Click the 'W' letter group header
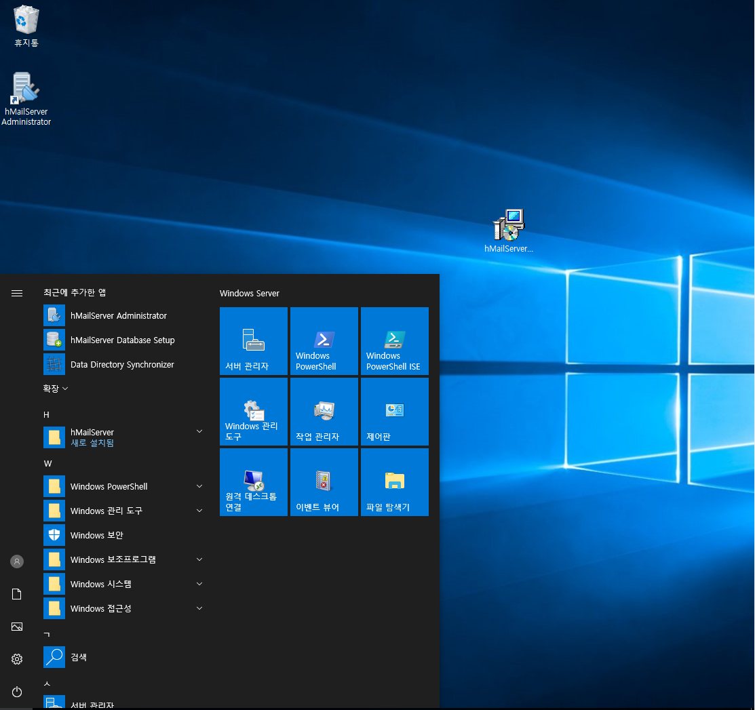 click(x=47, y=464)
